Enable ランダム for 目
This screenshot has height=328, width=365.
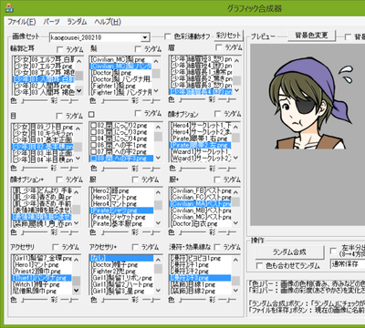(59, 116)
